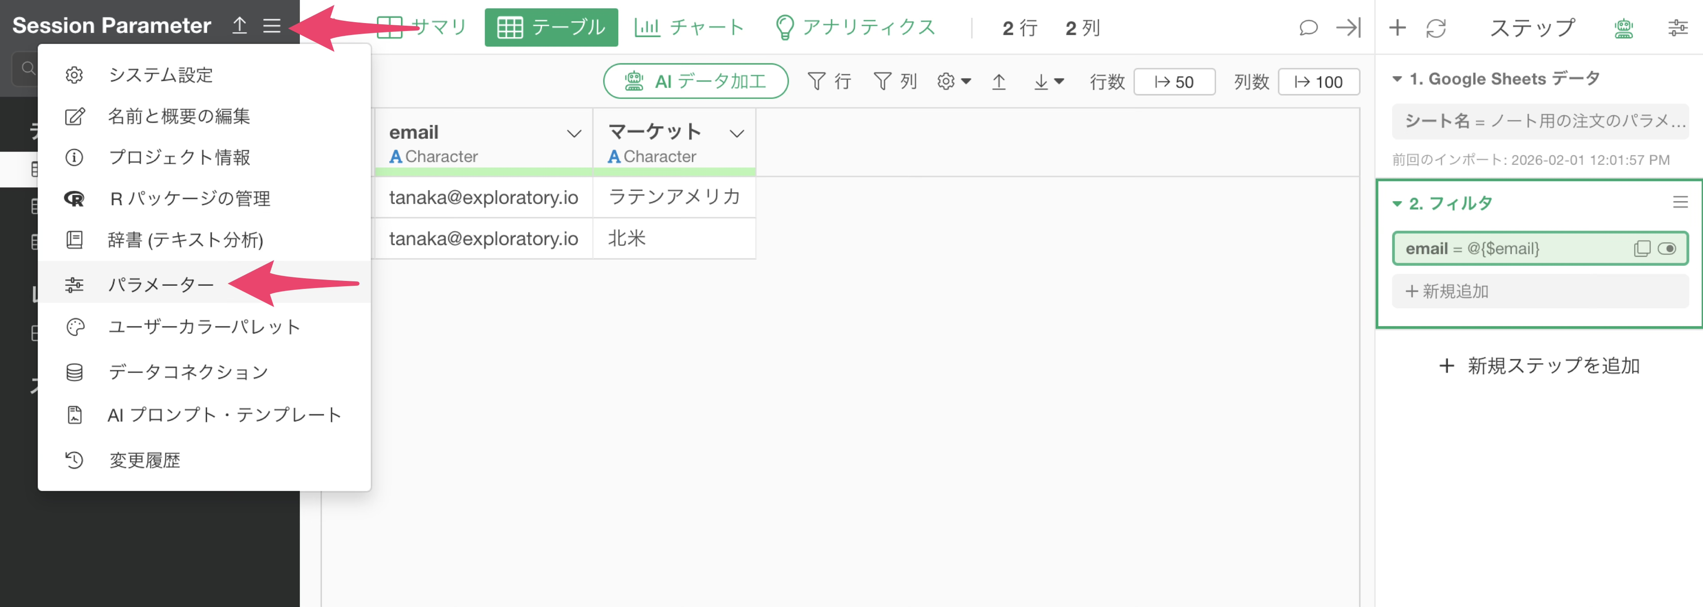
Task: Toggle the email filter enable switch
Action: (1667, 249)
